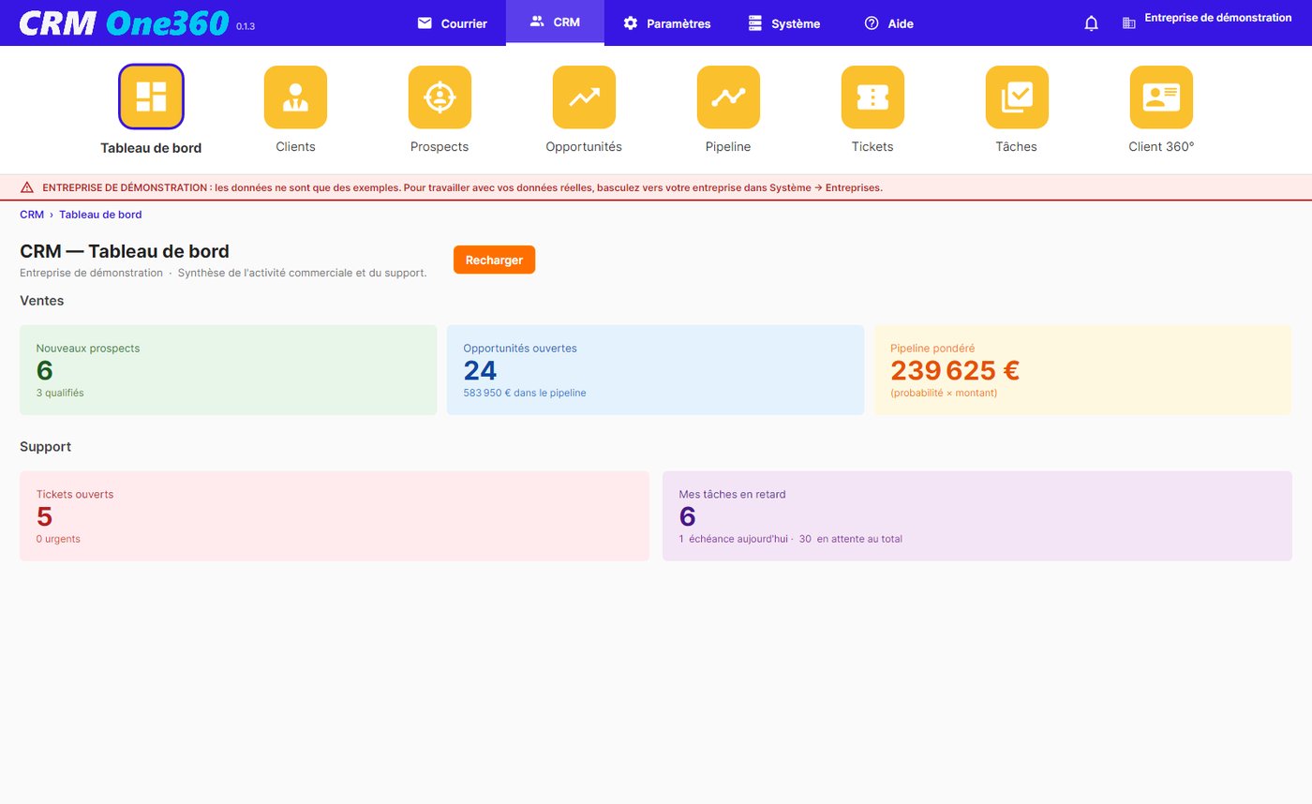Click the 'CRM — Tableau de bord' page title
This screenshot has width=1312, height=804.
[x=125, y=251]
